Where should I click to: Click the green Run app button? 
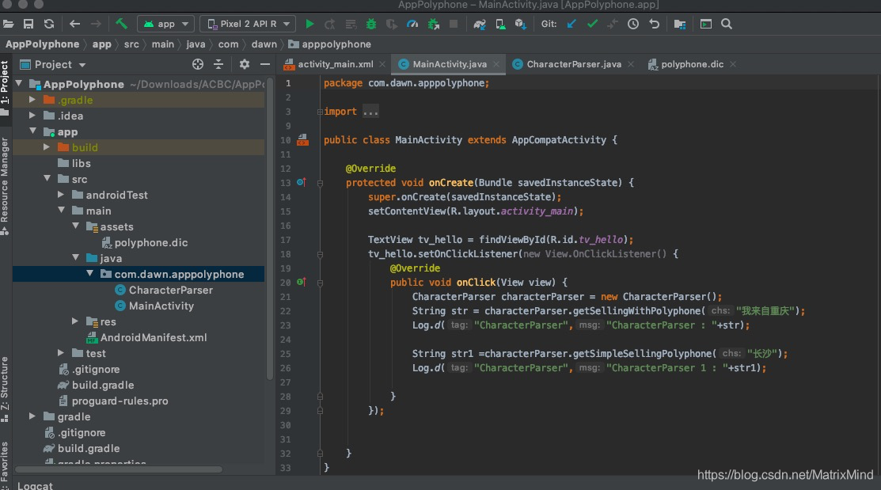pos(309,25)
